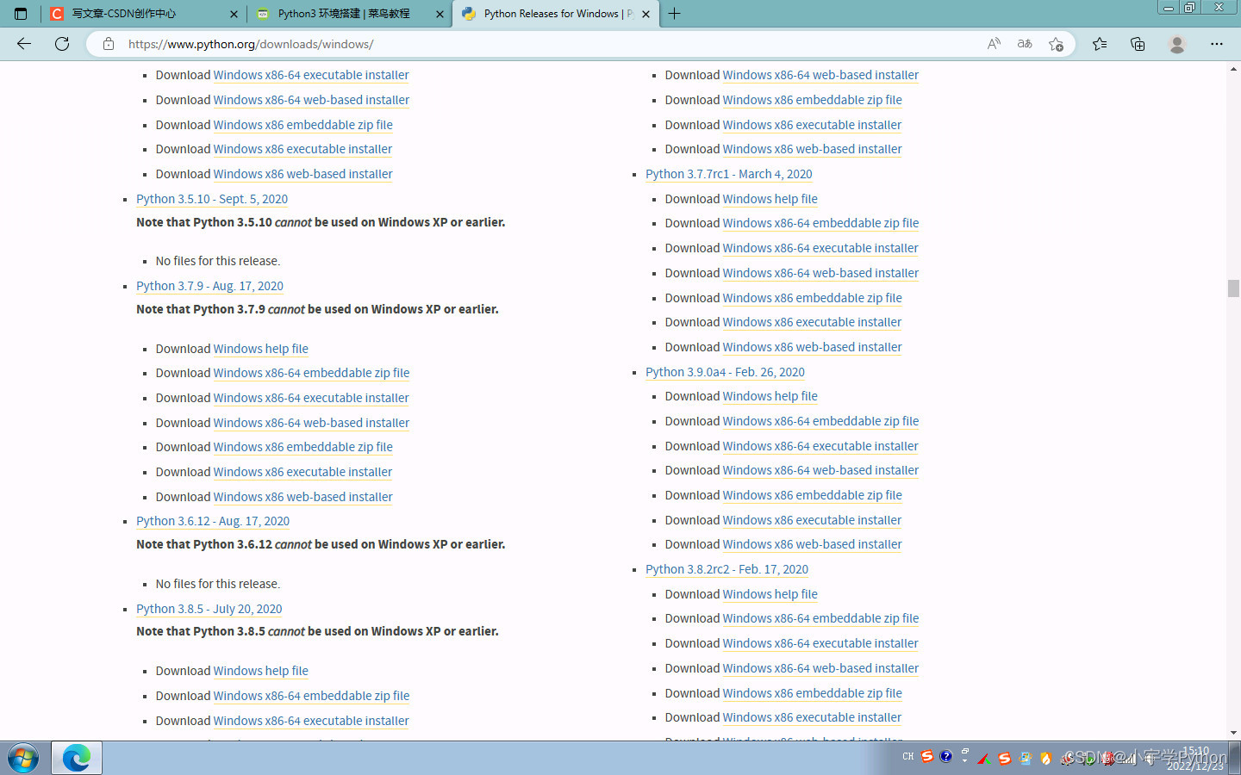The image size is (1241, 775).
Task: Open Python 3.8.2rc2 - Feb. 17, 2020 release
Action: pyautogui.click(x=727, y=569)
